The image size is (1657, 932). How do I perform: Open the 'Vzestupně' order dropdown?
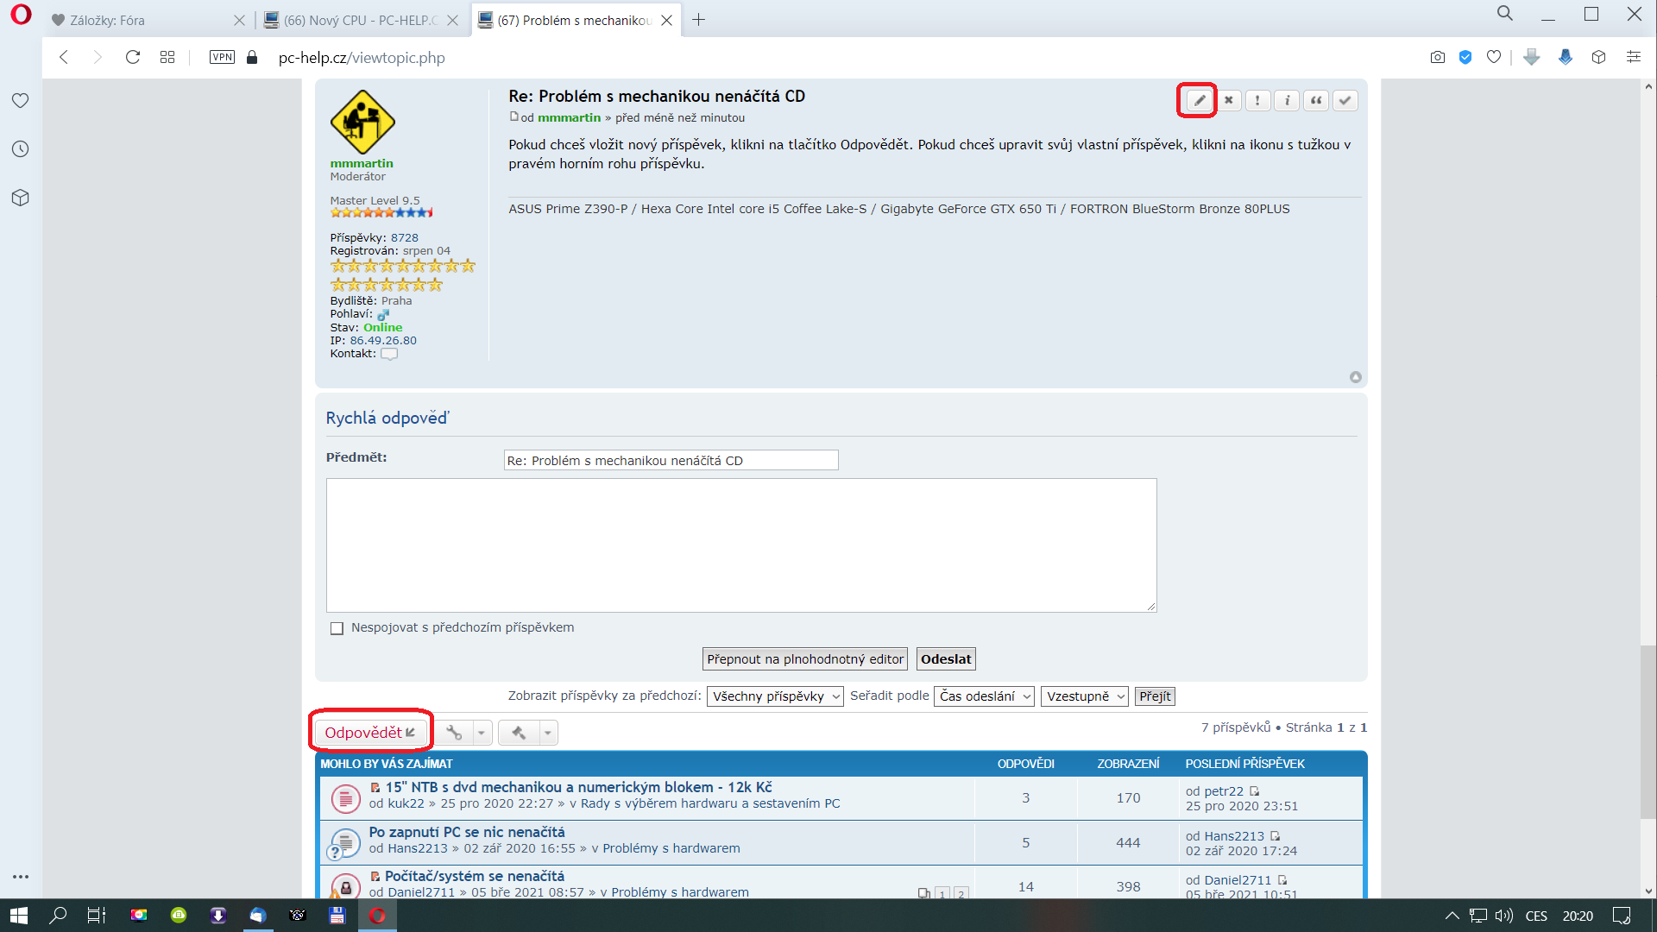1084,696
